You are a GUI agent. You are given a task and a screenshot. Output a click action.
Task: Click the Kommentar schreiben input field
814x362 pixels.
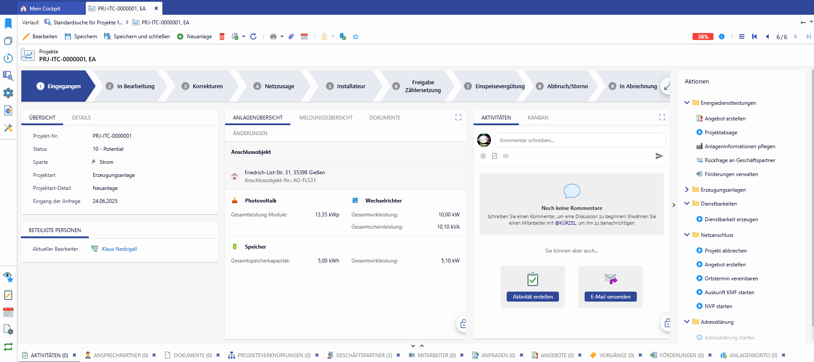click(x=580, y=140)
